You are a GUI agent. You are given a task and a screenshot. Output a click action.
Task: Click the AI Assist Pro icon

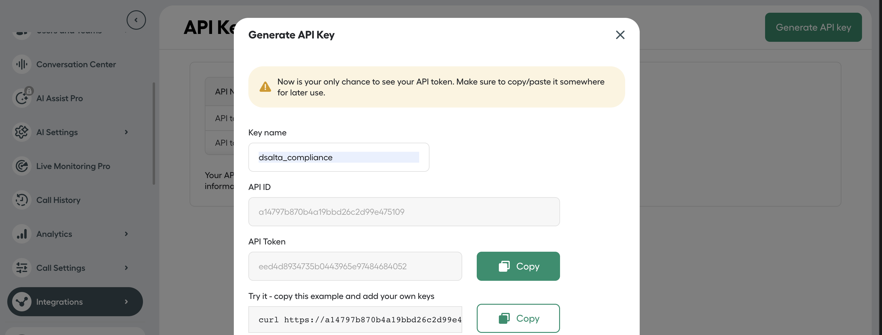[x=22, y=98]
